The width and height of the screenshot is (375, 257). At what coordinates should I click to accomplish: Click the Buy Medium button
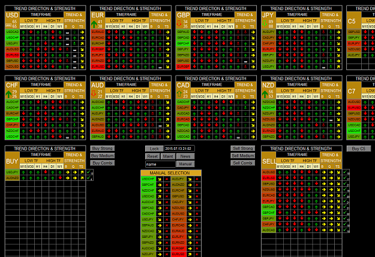tap(103, 156)
